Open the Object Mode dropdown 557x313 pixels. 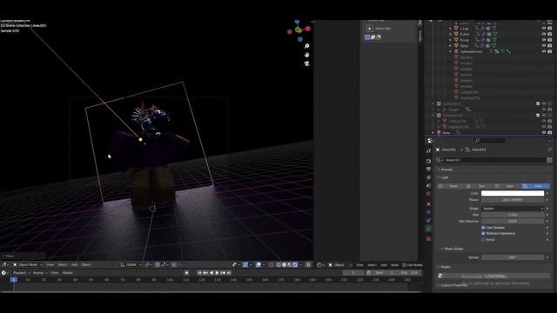point(28,264)
